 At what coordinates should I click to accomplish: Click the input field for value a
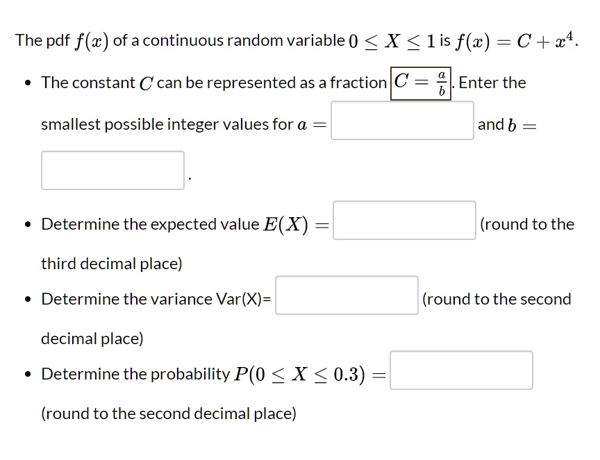pyautogui.click(x=401, y=121)
